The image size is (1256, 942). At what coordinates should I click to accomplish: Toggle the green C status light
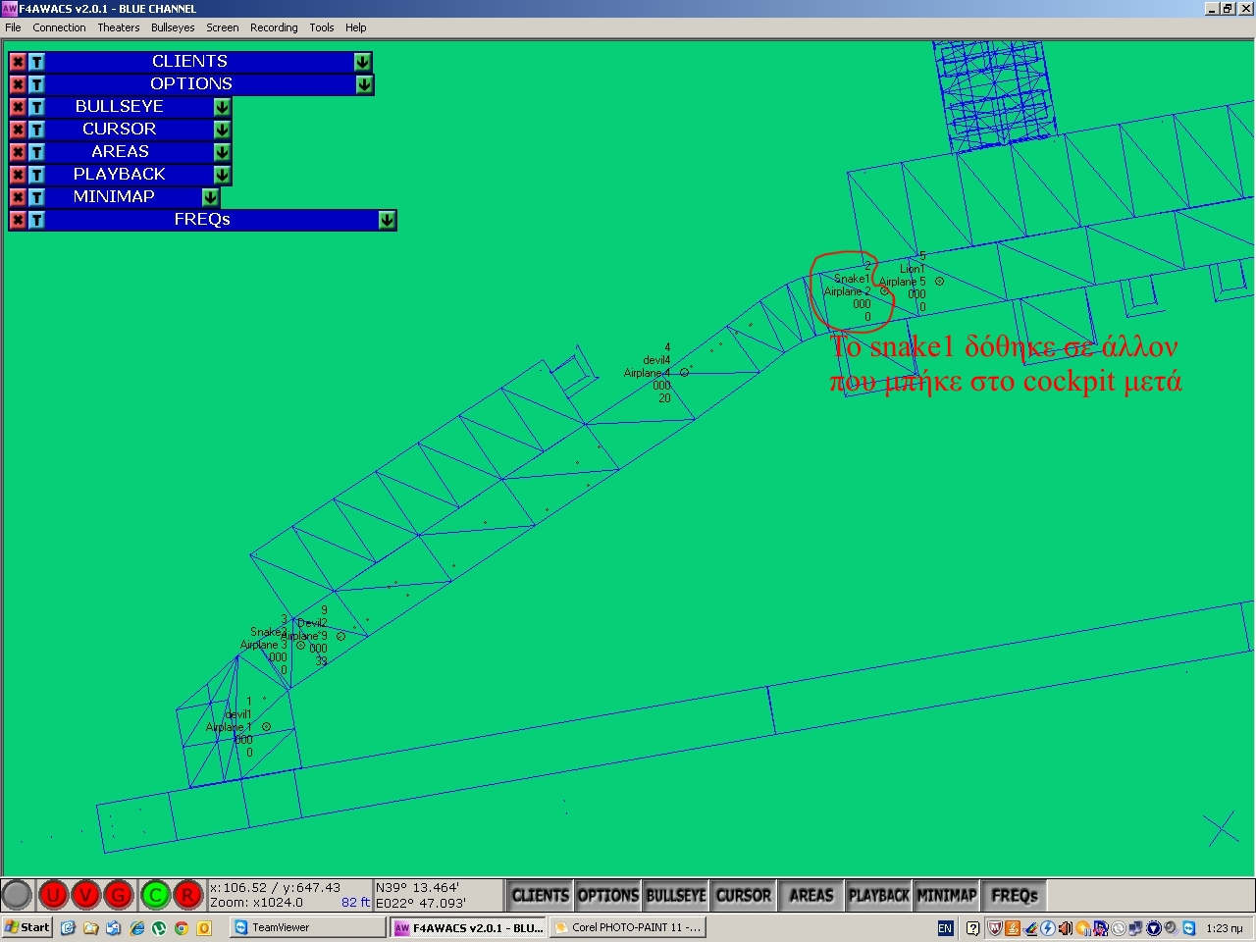tap(154, 895)
